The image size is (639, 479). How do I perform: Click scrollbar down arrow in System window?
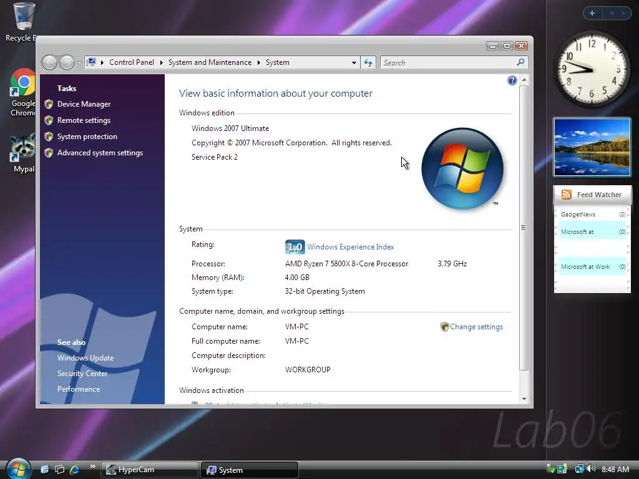click(524, 399)
